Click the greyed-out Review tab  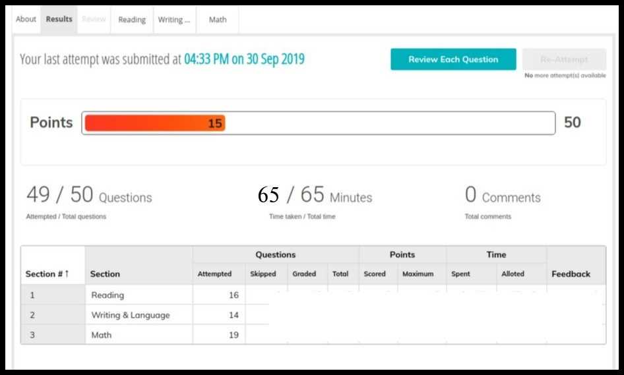point(94,19)
